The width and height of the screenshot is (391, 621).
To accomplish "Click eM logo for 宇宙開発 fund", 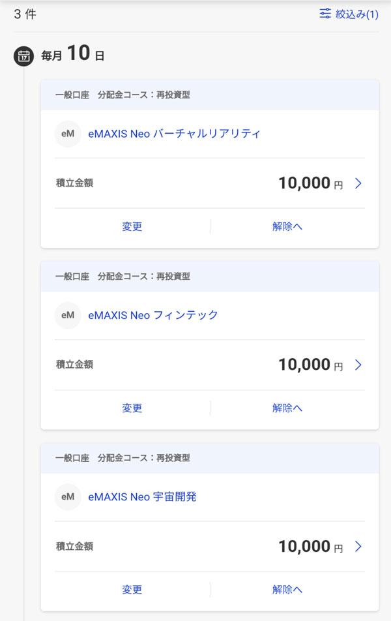I will tap(68, 496).
